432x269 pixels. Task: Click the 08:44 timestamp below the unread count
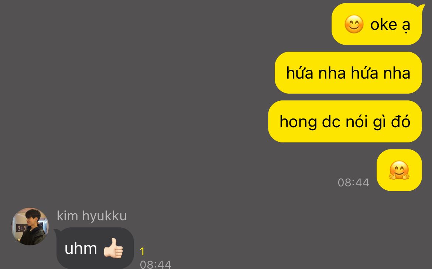click(156, 265)
